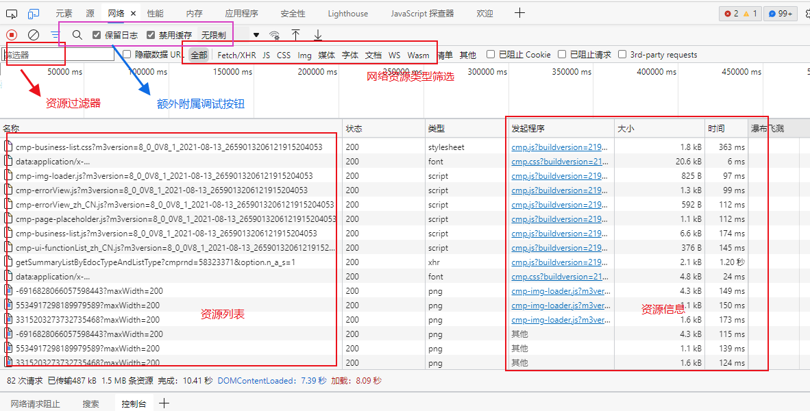Open the Lighthouse tab
This screenshot has height=411, width=810.
point(347,14)
